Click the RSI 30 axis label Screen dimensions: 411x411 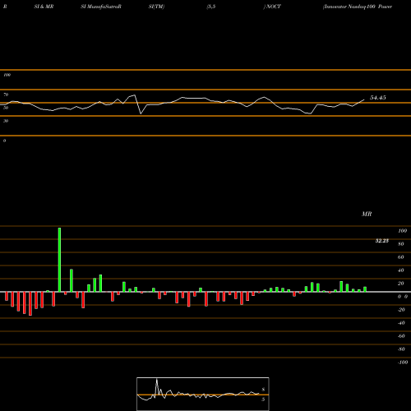(x=6, y=121)
